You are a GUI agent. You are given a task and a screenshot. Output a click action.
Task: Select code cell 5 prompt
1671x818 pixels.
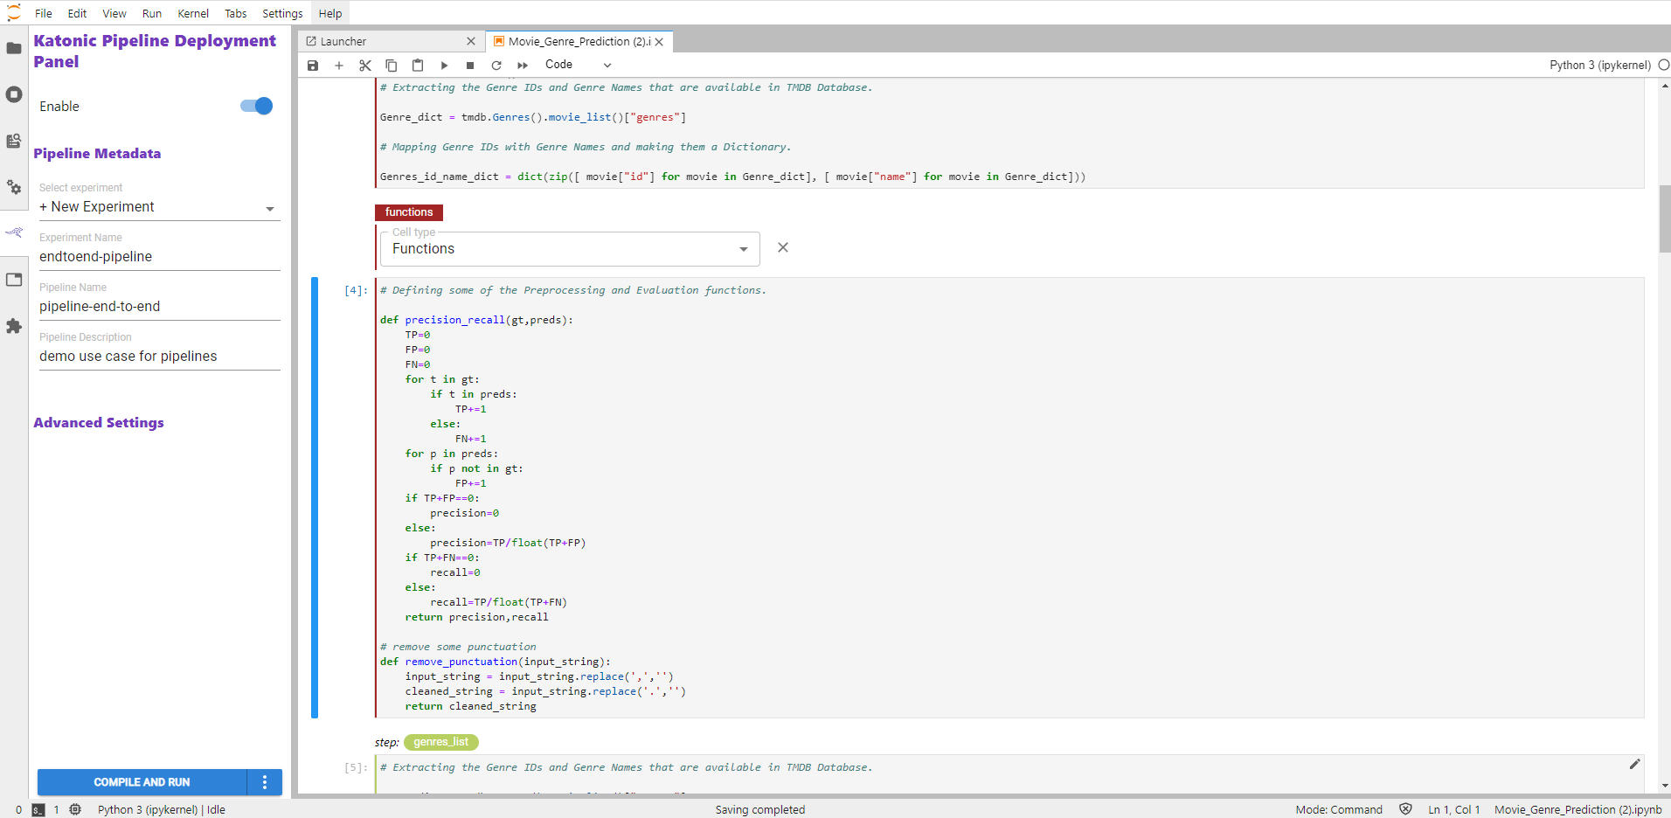click(356, 767)
